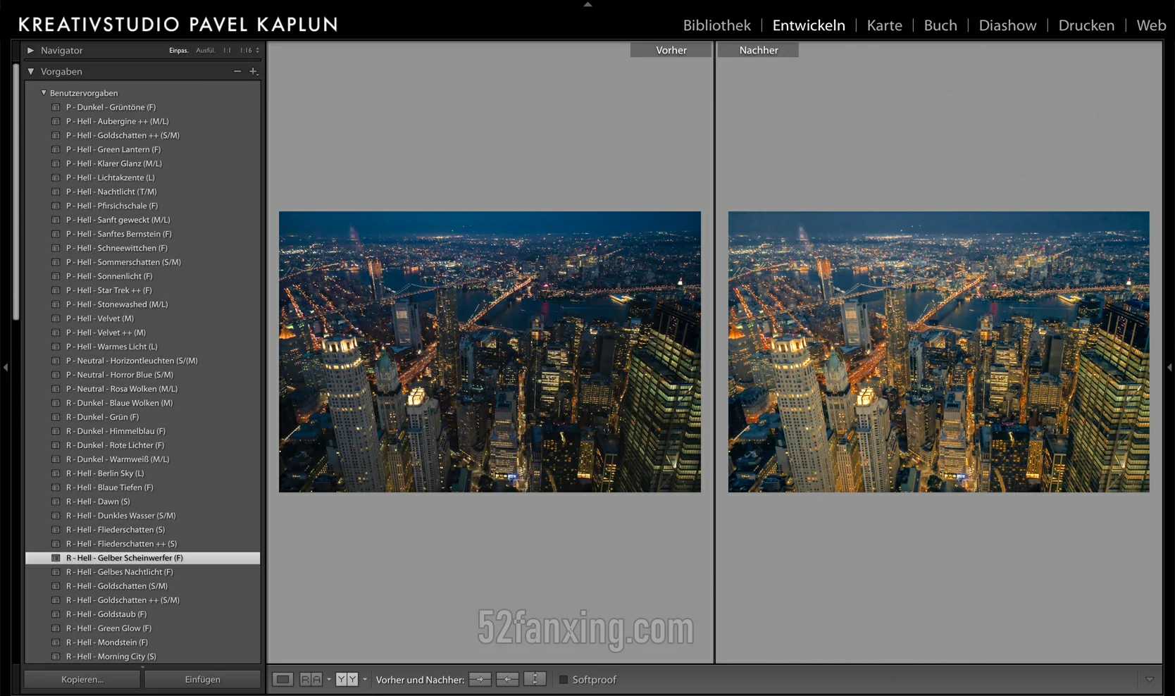Click the Nachher after photo

(x=938, y=352)
